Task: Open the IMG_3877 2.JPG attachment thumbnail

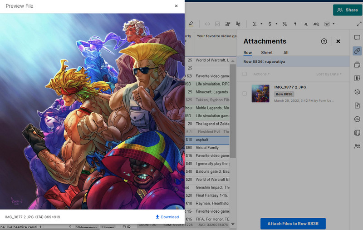Action: pos(260,94)
